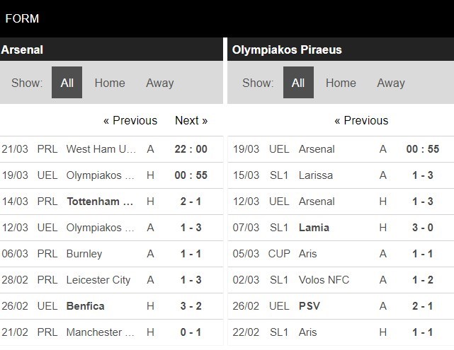Switch Arsenal form to Home matches
This screenshot has width=454, height=350.
[x=110, y=83]
